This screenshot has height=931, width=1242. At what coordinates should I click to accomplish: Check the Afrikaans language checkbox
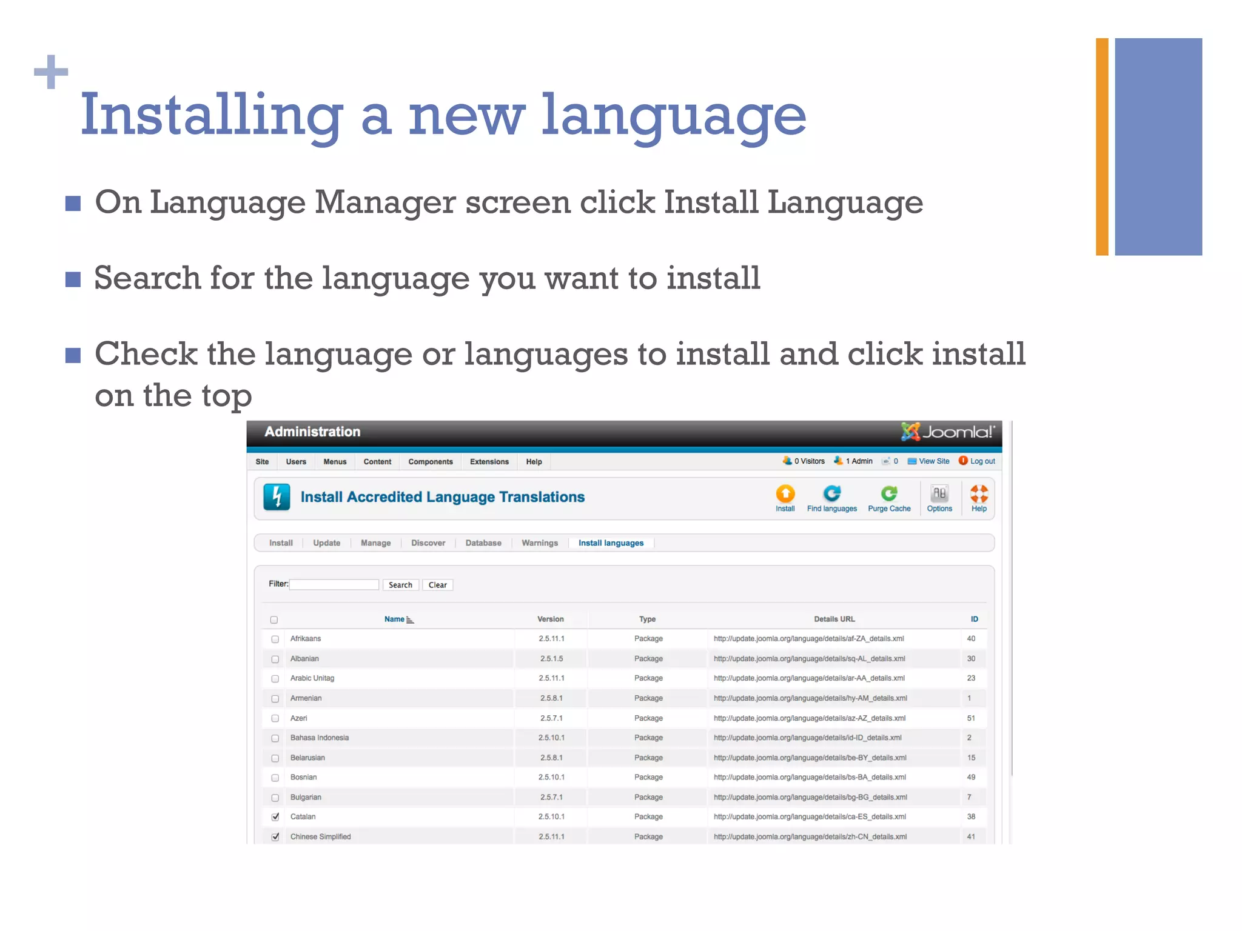[x=275, y=639]
